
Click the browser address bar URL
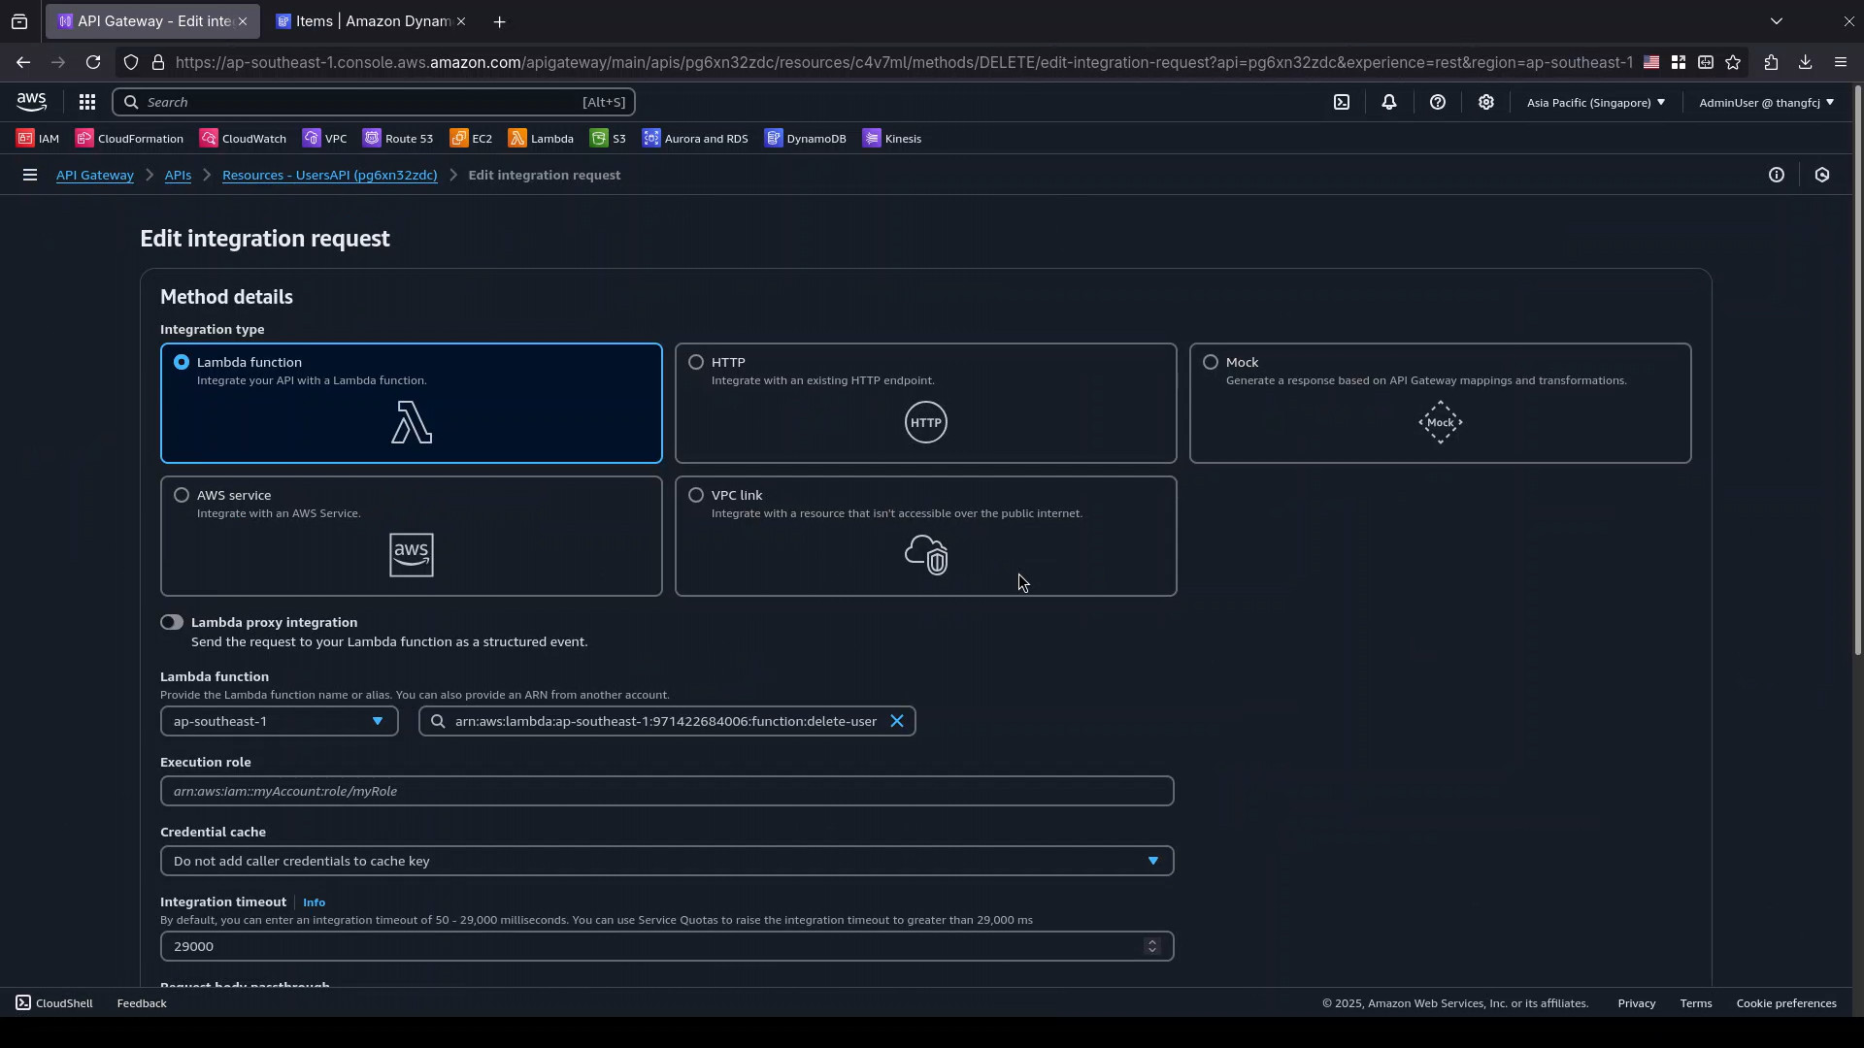[x=904, y=62]
